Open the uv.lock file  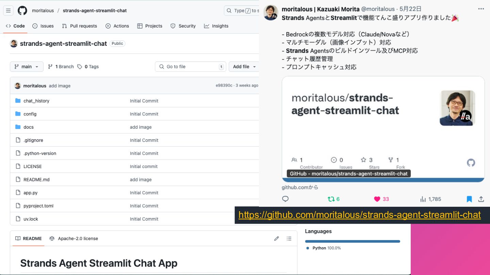31,219
